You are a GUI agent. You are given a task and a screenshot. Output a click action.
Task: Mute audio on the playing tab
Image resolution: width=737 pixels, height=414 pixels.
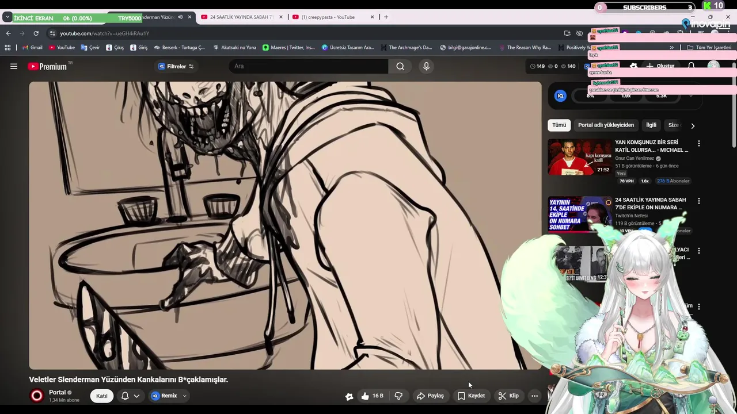pyautogui.click(x=180, y=17)
